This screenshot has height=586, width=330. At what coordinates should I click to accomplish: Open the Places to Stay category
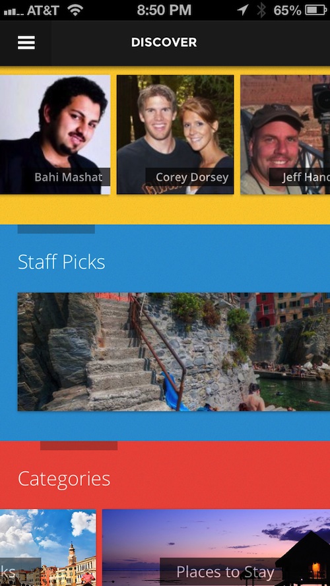(216, 548)
